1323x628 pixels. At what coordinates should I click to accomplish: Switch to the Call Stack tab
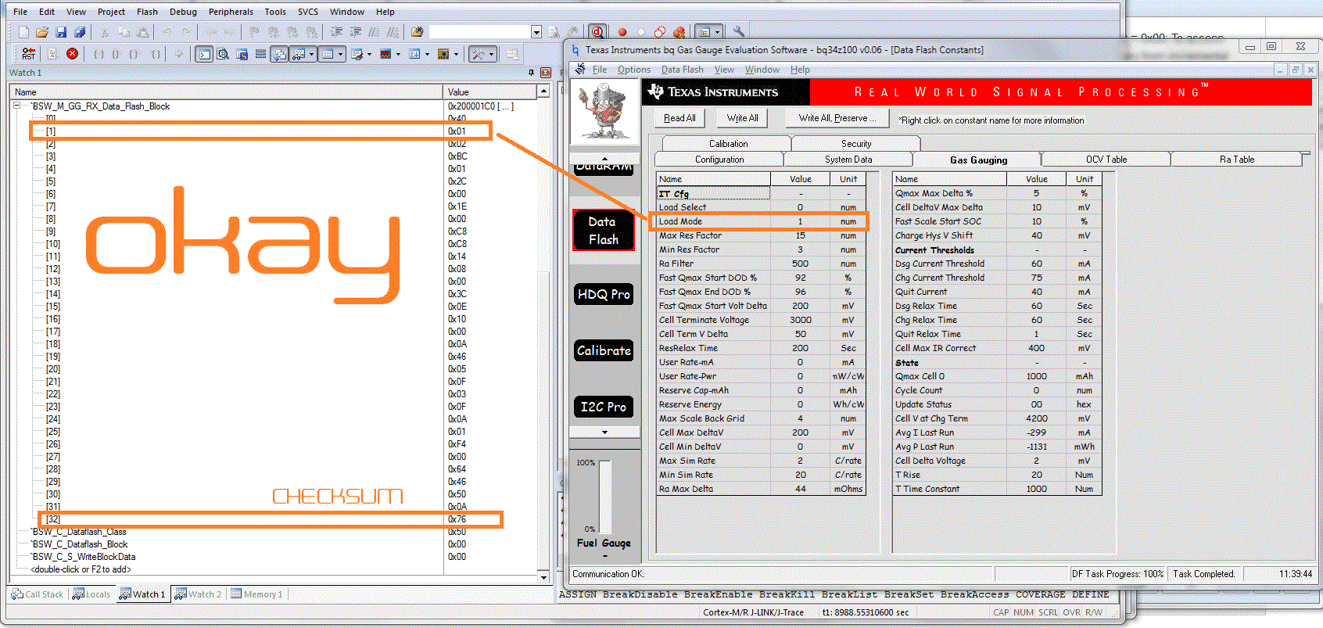[38, 594]
